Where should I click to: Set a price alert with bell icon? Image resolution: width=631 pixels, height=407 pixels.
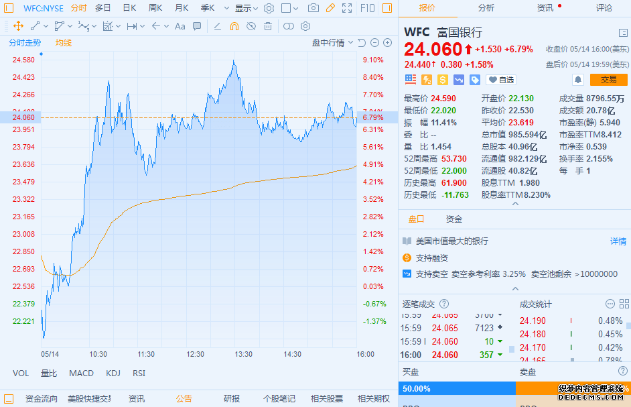pos(578,80)
